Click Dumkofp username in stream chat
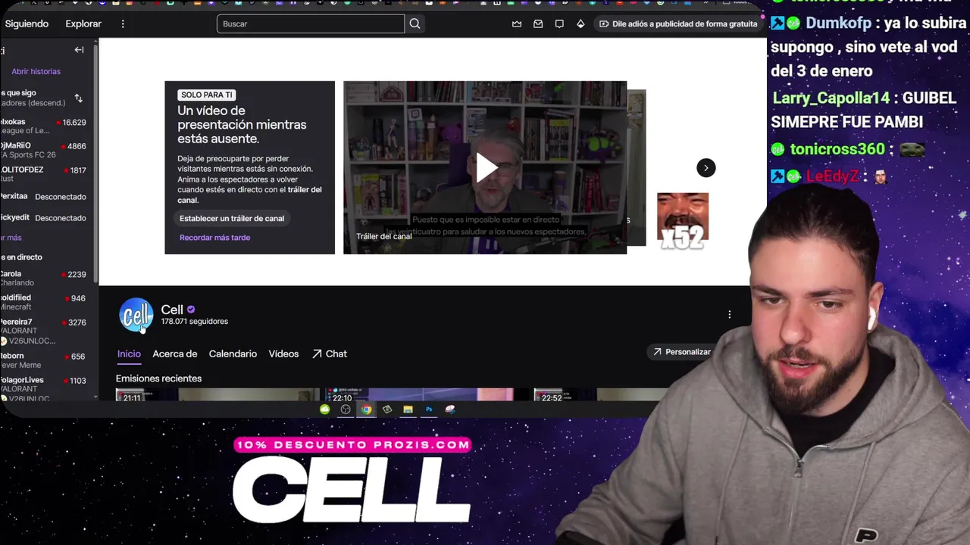970x545 pixels. (x=838, y=23)
